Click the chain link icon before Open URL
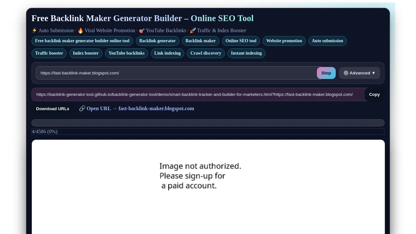Screen dimensions: 416x234 coord(82,109)
